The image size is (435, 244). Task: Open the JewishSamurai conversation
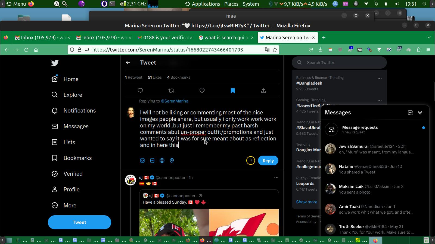pyautogui.click(x=375, y=149)
